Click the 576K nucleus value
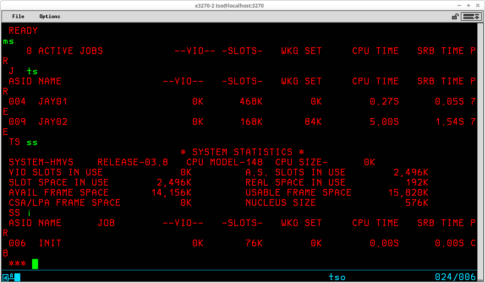Viewport: 485px width, 283px height. click(417, 203)
